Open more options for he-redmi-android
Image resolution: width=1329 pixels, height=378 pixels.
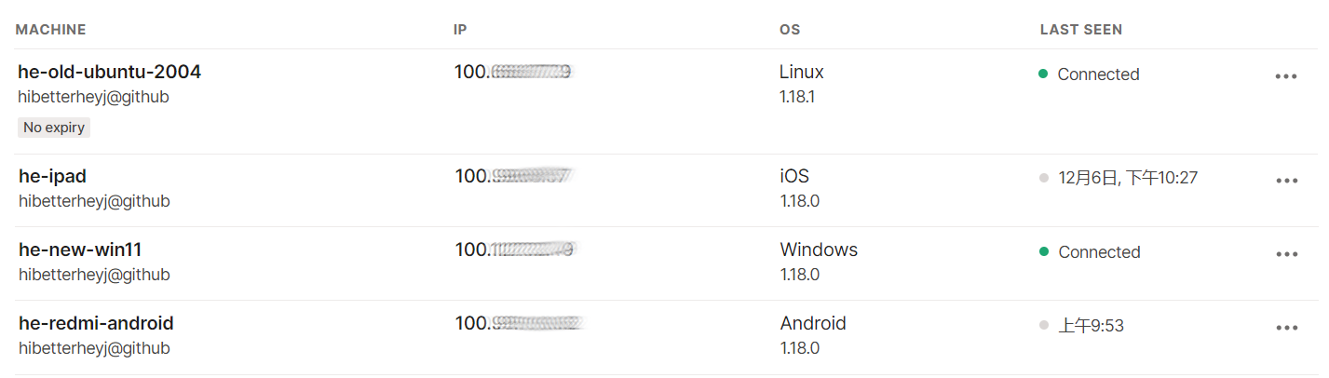[x=1286, y=328]
